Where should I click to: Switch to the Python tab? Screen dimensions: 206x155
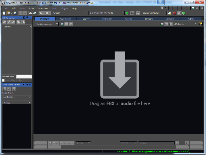[191, 19]
